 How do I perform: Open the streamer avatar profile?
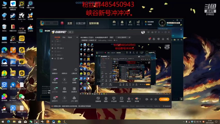143,32
